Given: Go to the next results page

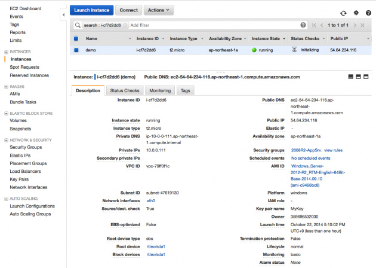Looking at the screenshot, I should [355, 25].
